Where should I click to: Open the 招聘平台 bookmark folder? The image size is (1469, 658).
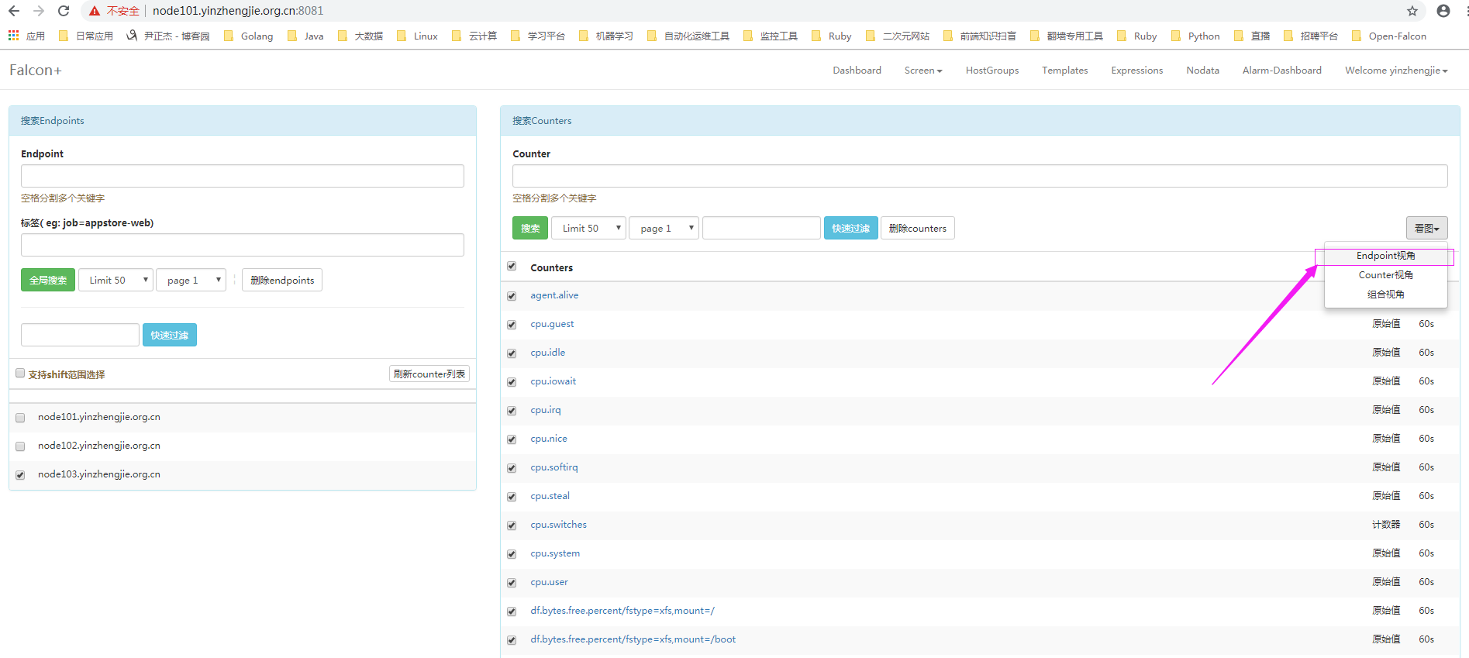pos(1311,36)
